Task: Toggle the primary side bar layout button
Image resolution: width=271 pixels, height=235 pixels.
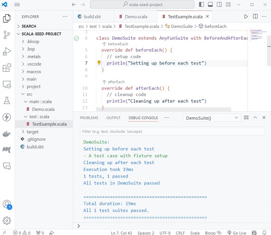Action: click(202, 5)
